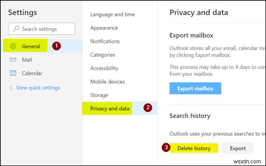Click the Calendar icon in sidebar
The image size is (266, 166).
(13, 73)
